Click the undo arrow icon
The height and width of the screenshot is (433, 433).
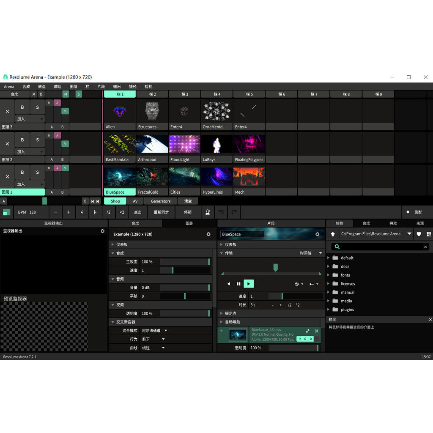[x=221, y=212]
